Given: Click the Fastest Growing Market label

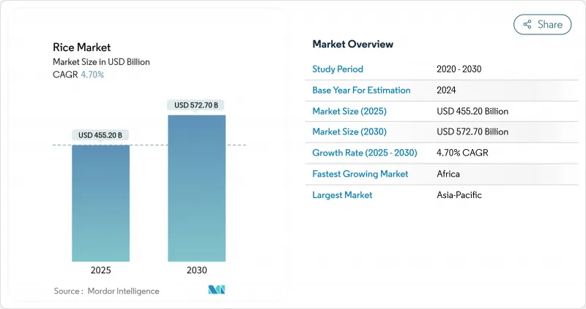Looking at the screenshot, I should [x=360, y=174].
